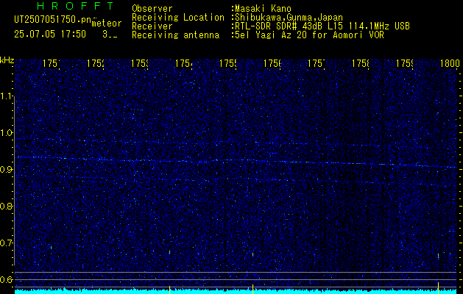Image resolution: width=463 pixels, height=294 pixels.
Task: Click the 0.7 frequency axis label
Action: click(x=7, y=243)
